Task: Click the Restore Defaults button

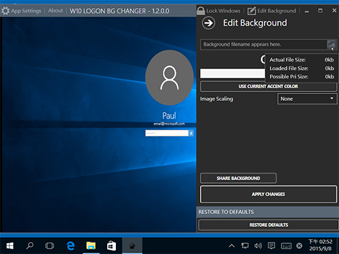Action: click(268, 225)
